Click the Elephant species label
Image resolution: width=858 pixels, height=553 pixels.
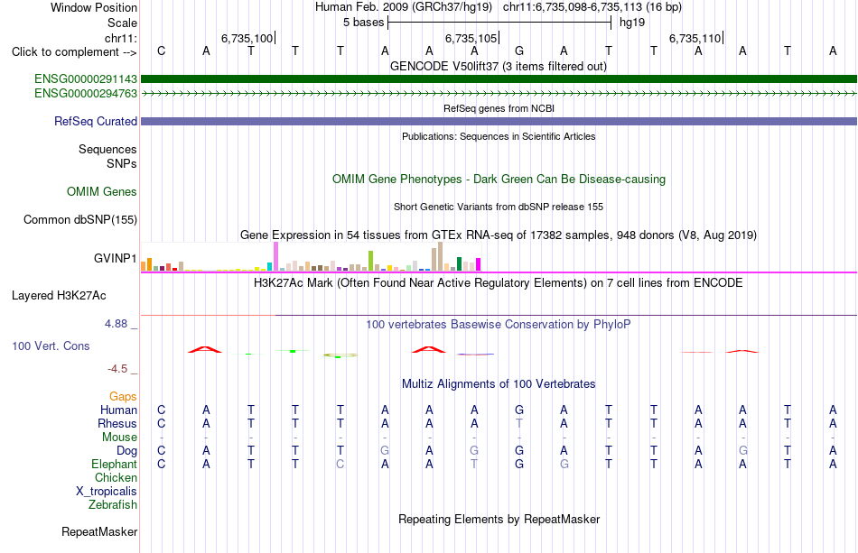[114, 464]
